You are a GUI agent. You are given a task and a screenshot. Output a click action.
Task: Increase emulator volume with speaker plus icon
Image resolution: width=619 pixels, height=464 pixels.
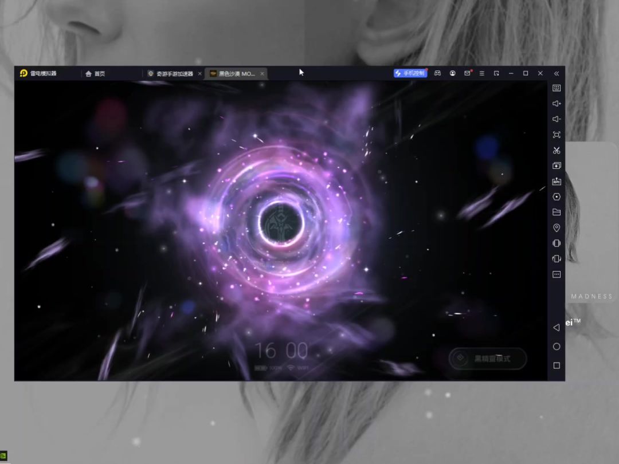(556, 104)
